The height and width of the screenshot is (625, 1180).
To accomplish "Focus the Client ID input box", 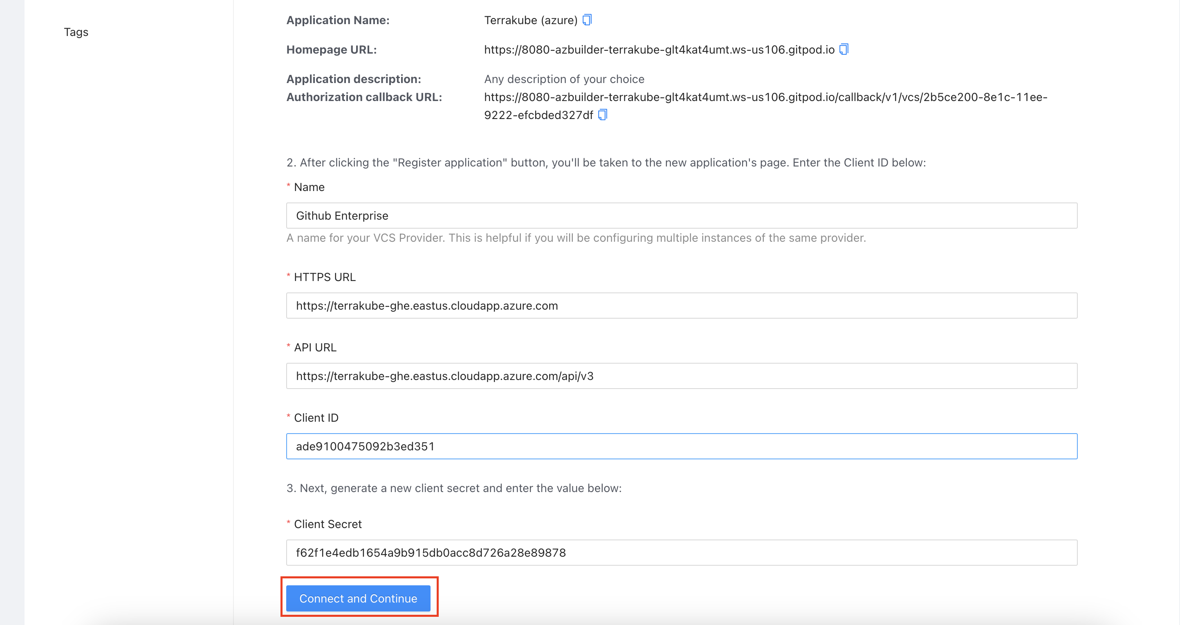I will 682,446.
